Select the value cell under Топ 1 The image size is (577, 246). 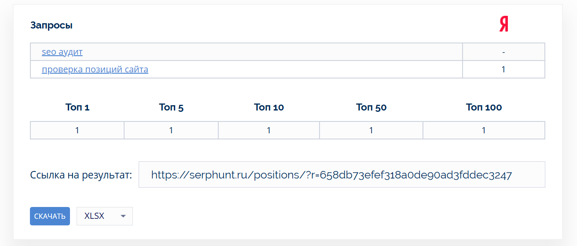point(77,130)
